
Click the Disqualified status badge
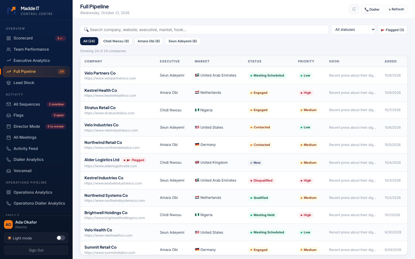261,180
